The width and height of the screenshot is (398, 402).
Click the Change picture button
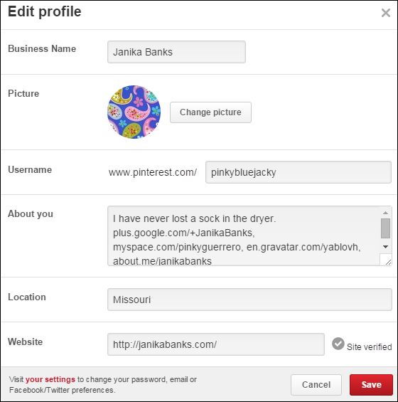click(x=210, y=112)
